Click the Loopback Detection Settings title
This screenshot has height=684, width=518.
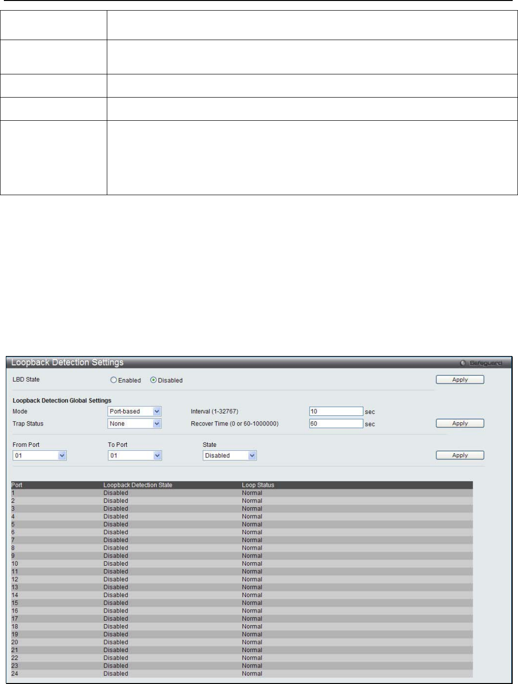click(67, 363)
